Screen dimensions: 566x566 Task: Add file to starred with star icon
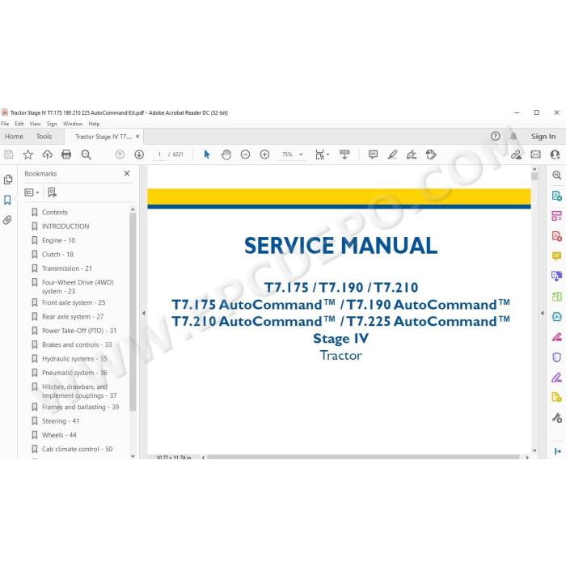28,155
